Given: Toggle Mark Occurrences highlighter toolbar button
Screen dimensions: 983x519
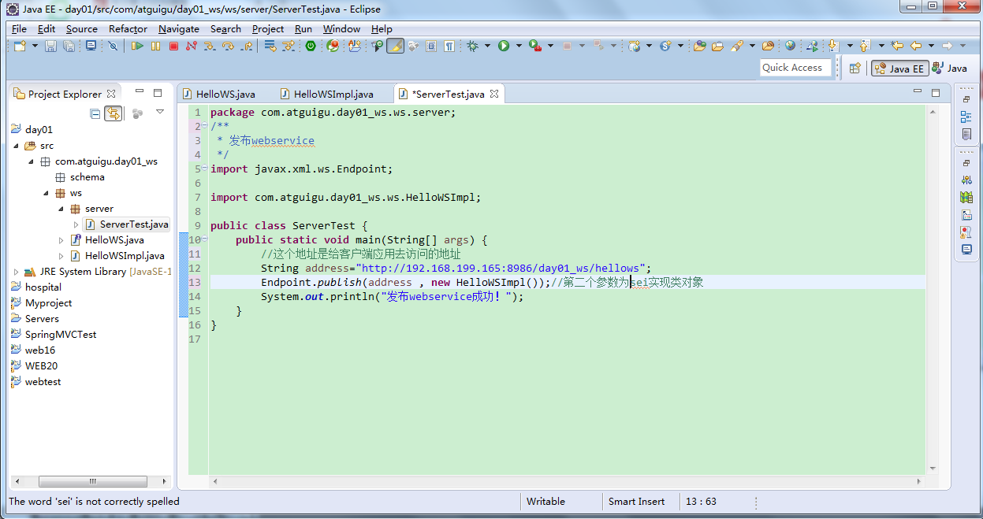Looking at the screenshot, I should 396,46.
